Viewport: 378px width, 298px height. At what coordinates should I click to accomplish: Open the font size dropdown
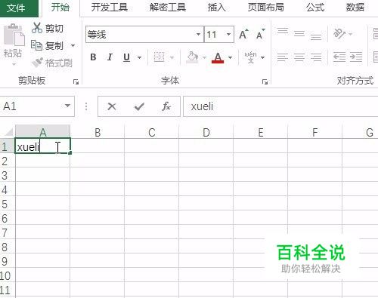[x=228, y=34]
